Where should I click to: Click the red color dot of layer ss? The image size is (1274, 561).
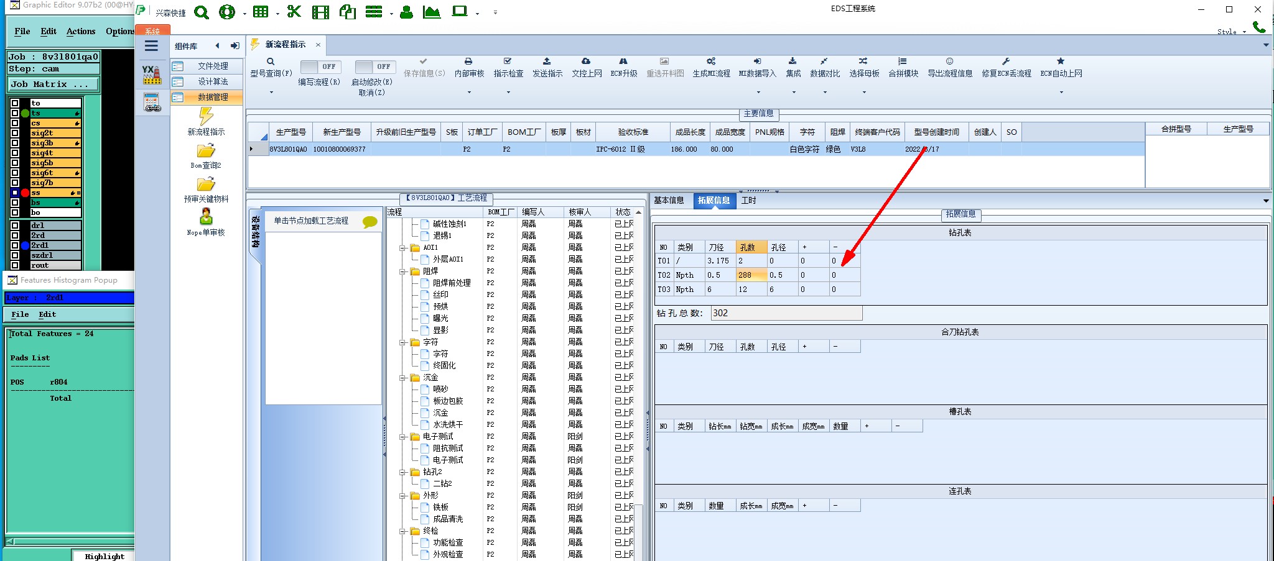coord(25,193)
